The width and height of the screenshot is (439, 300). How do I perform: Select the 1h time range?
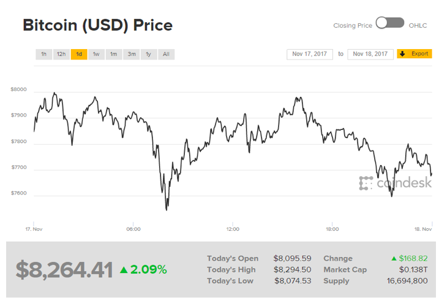[x=43, y=54]
